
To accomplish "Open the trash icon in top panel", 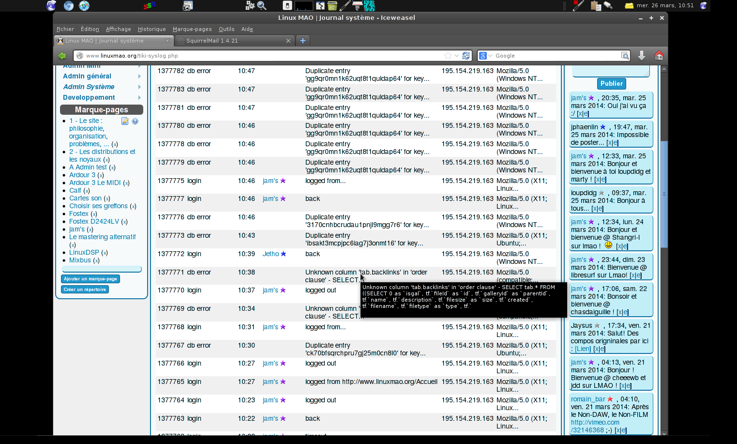I will pos(332,6).
